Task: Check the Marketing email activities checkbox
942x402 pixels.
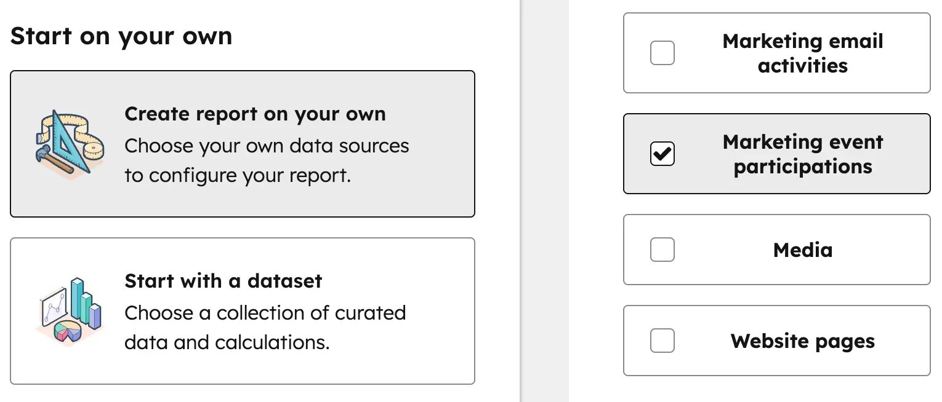Action: (x=662, y=53)
